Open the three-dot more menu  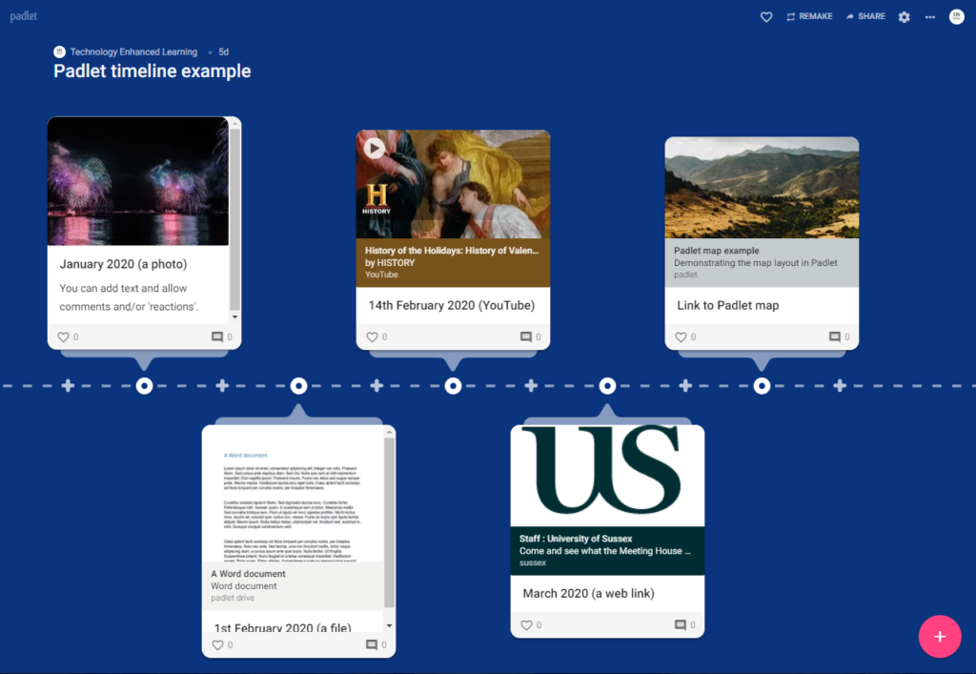(930, 17)
